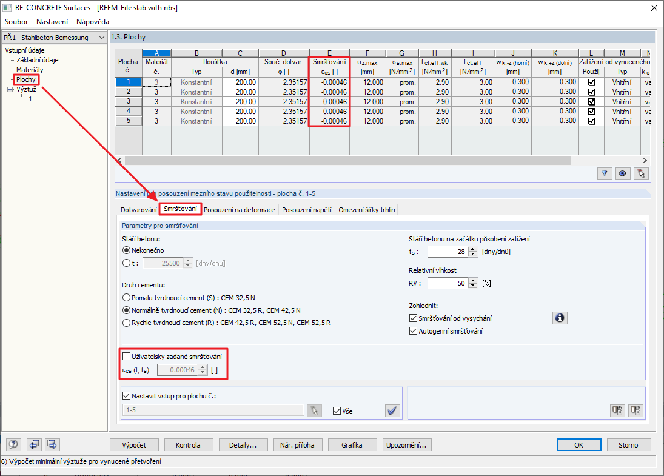Go to previous module window arrow icon
This screenshot has width=664, height=476.
coord(34,444)
